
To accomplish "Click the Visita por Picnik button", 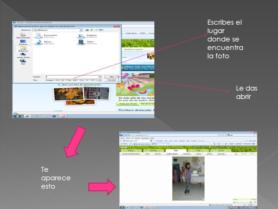I will point(128,104).
